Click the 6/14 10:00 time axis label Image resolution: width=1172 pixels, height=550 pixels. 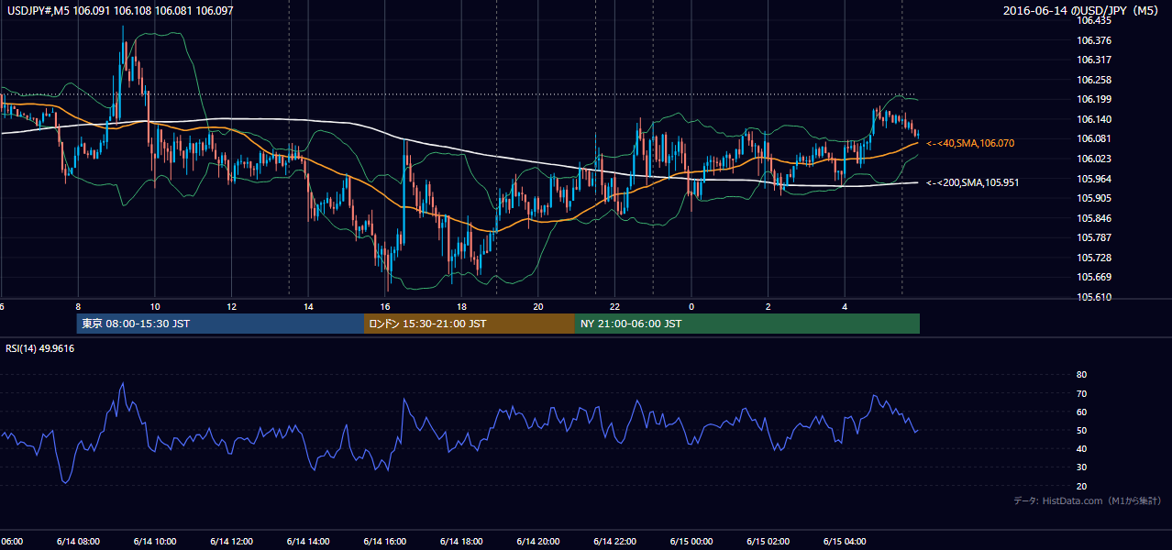155,542
